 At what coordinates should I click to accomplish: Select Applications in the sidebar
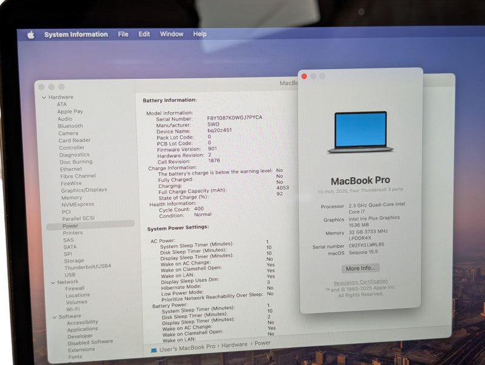(x=82, y=329)
